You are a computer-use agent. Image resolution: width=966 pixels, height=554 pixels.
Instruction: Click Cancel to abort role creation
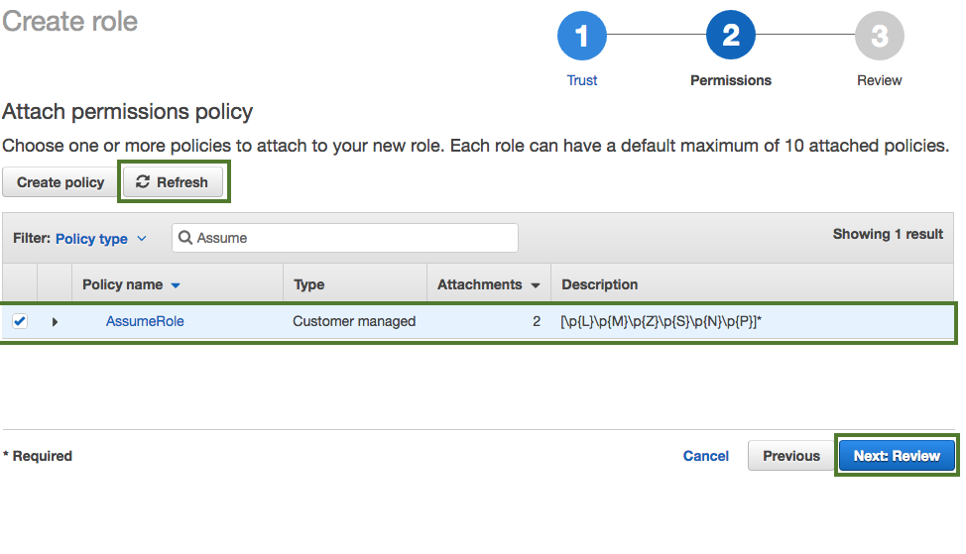[x=706, y=456]
